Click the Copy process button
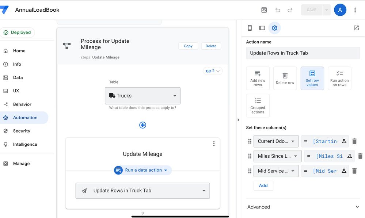 (x=188, y=46)
